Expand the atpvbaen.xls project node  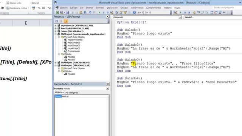click(56, 25)
